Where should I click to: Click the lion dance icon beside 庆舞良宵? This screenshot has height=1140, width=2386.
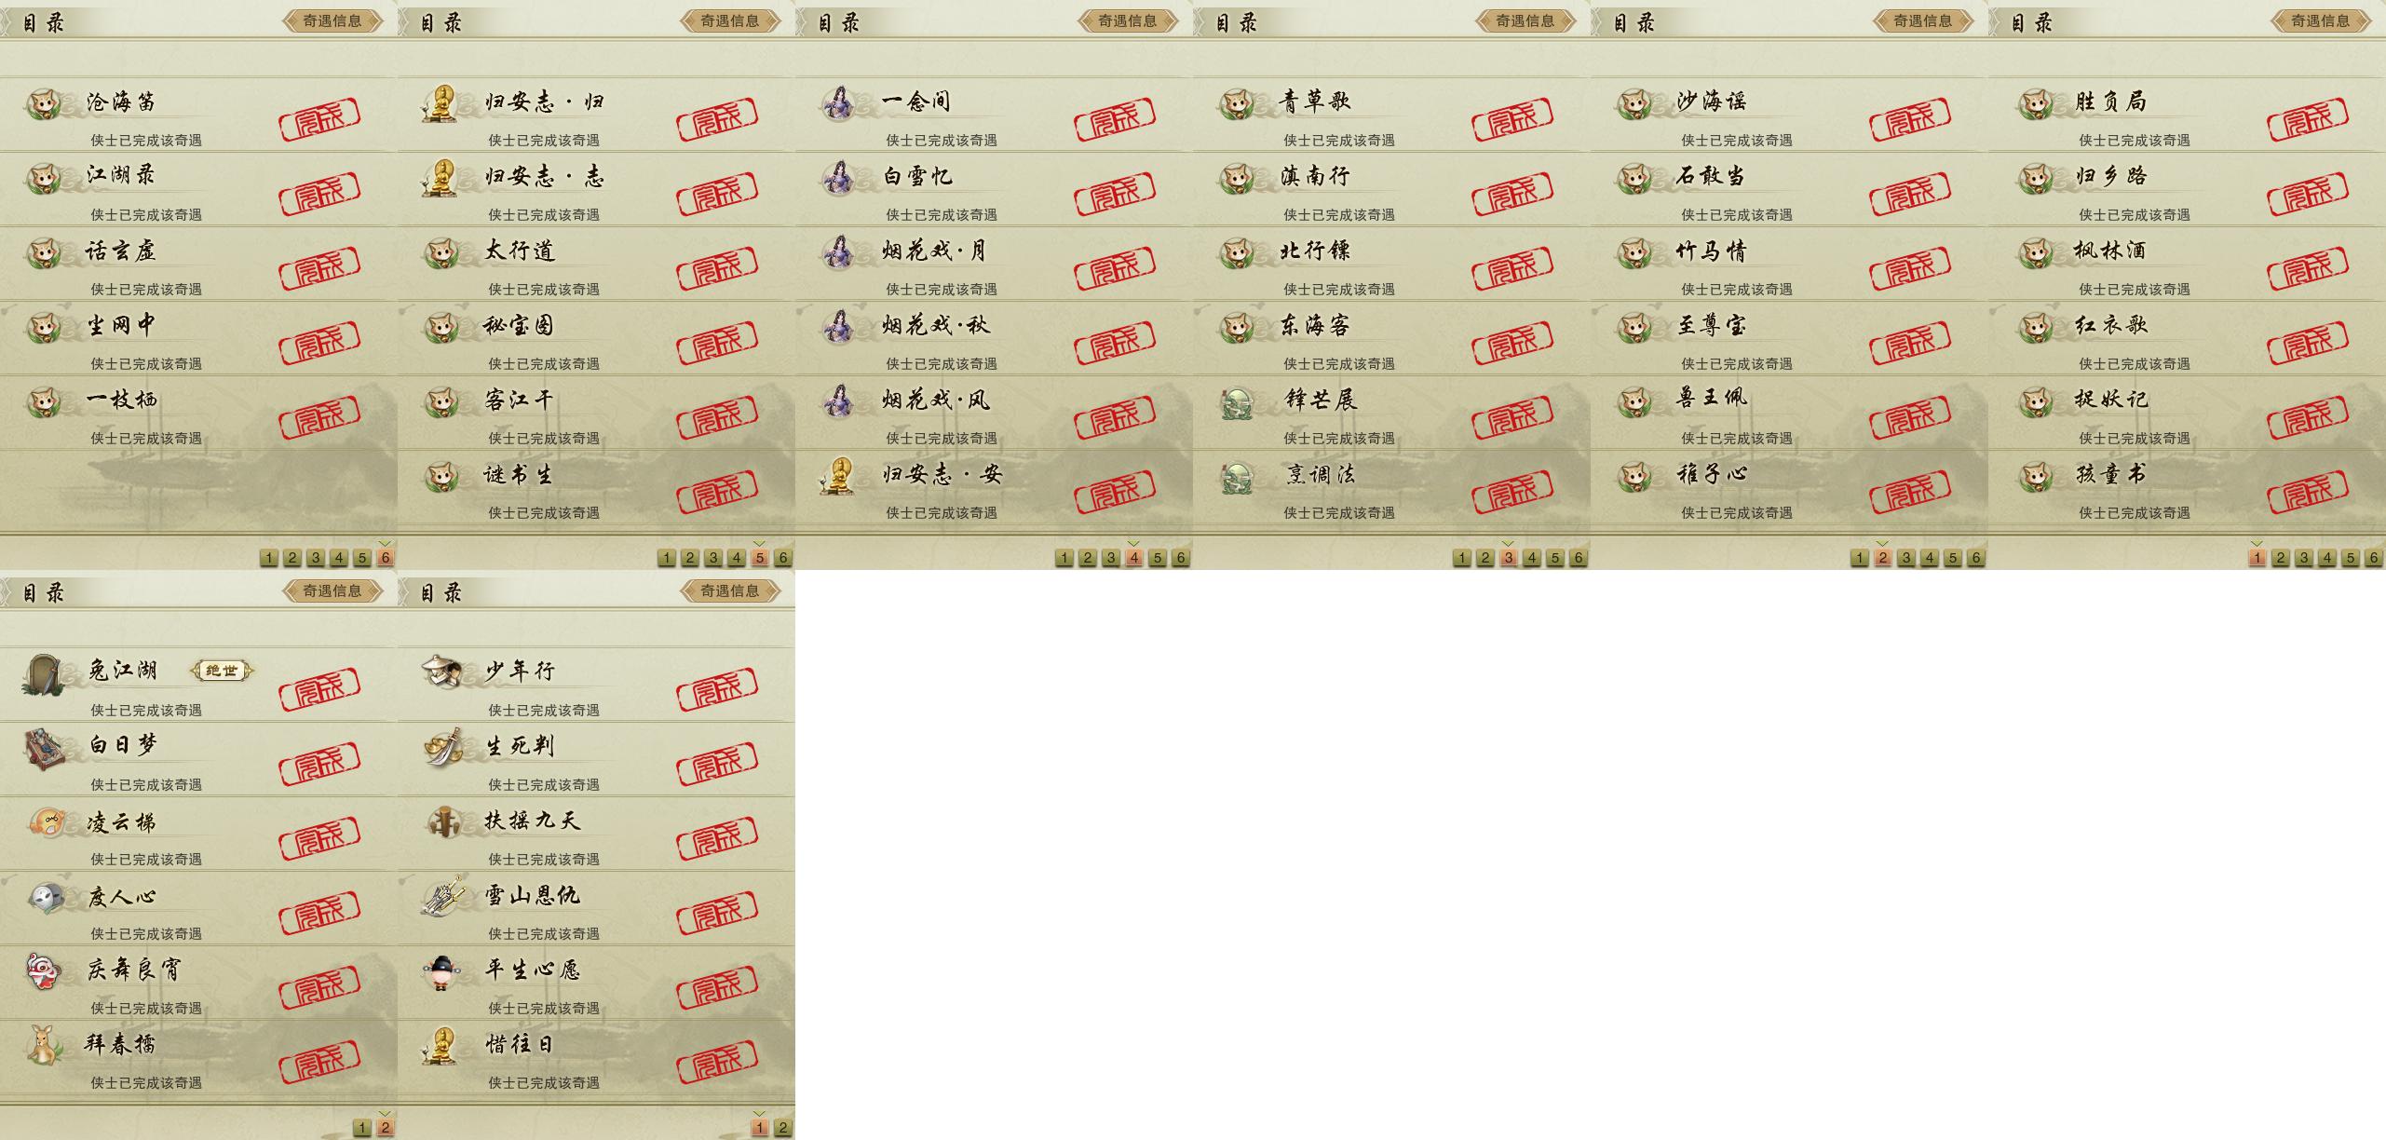click(44, 970)
